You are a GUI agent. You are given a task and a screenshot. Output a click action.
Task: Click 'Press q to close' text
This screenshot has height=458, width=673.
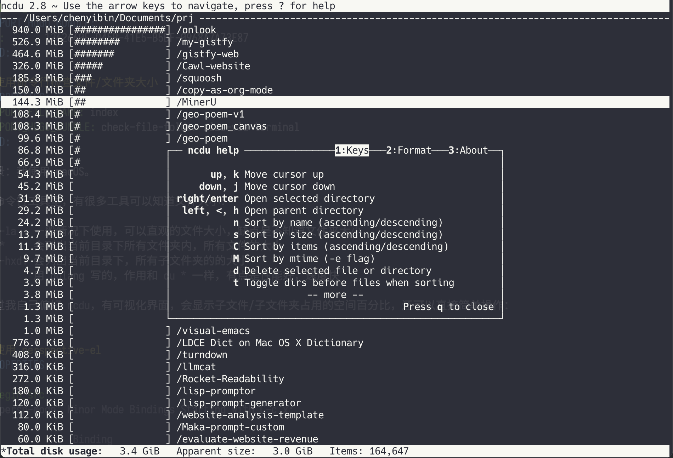448,307
